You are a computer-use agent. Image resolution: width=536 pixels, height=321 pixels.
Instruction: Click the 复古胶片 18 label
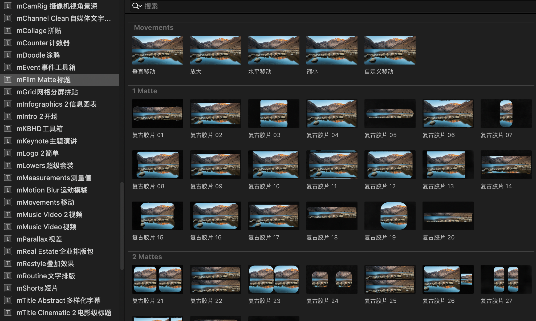coord(322,237)
